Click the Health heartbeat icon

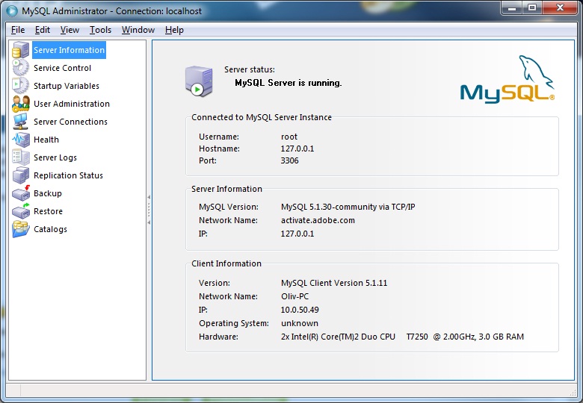pyautogui.click(x=20, y=140)
